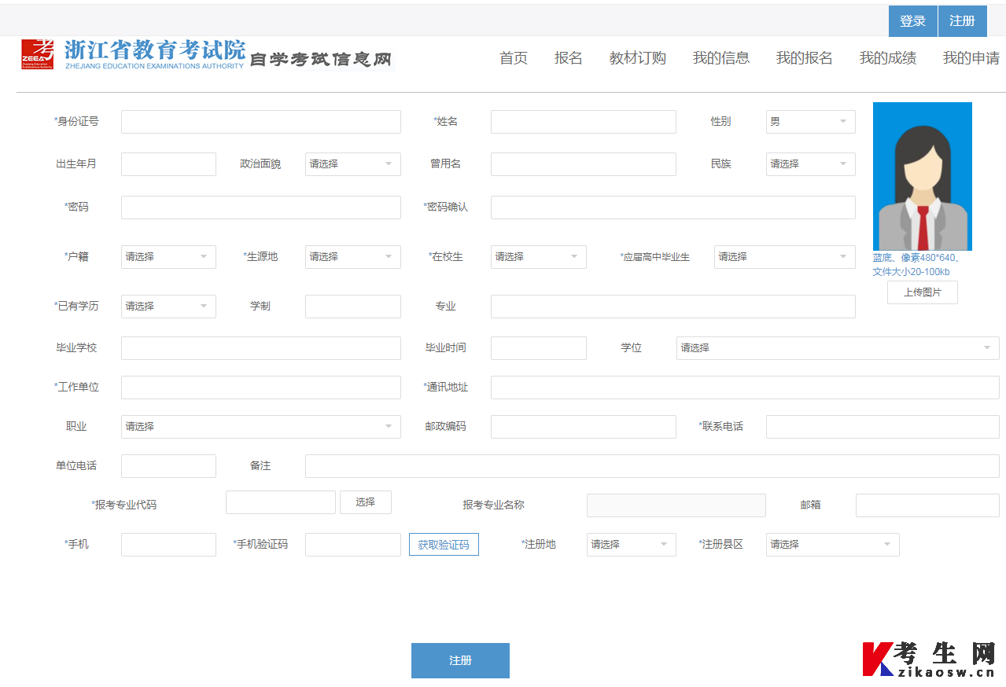Click the 报考专业名称 field
Viewport: 1006px width, 687px height.
[x=676, y=505]
